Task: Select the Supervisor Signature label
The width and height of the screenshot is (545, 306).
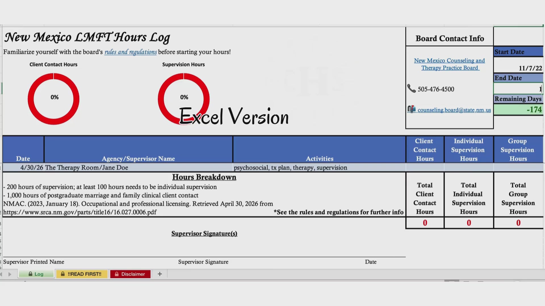Action: (203, 262)
